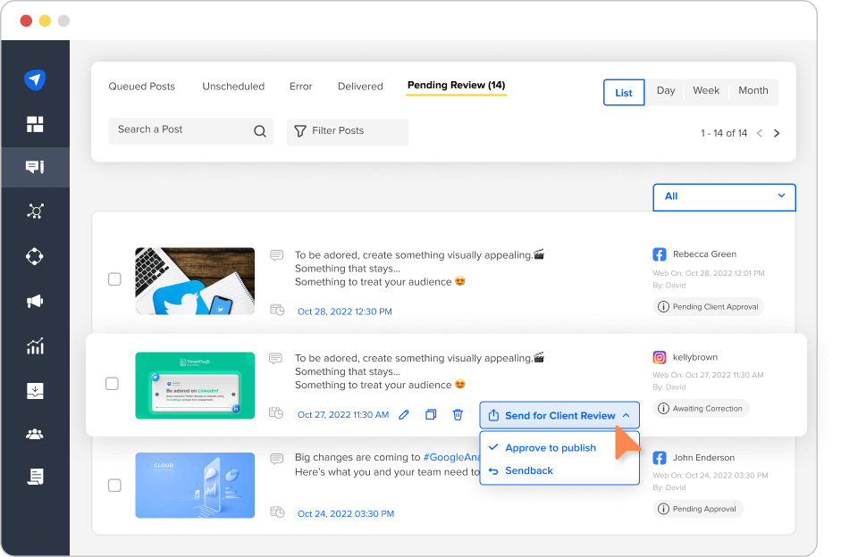The width and height of the screenshot is (841, 557).
Task: Open the All filter dropdown
Action: pos(724,196)
